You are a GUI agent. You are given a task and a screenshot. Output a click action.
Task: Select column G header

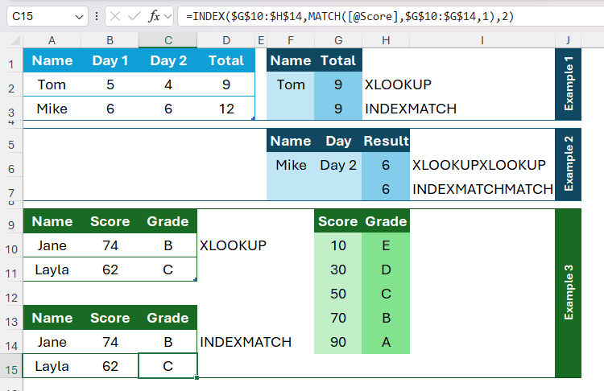tap(337, 40)
